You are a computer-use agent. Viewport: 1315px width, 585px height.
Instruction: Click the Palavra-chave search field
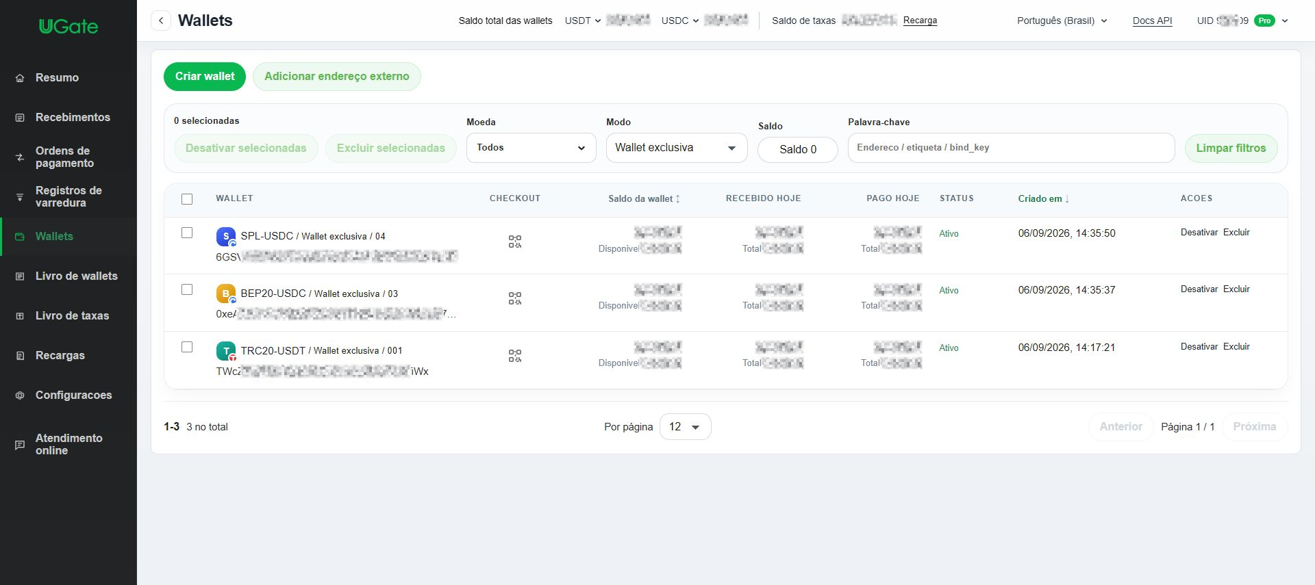[1011, 148]
